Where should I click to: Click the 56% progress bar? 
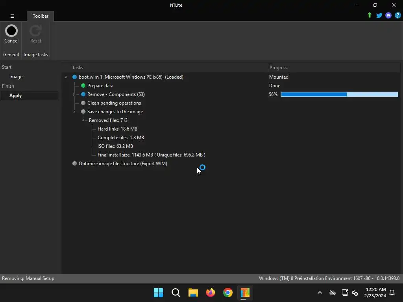(339, 94)
